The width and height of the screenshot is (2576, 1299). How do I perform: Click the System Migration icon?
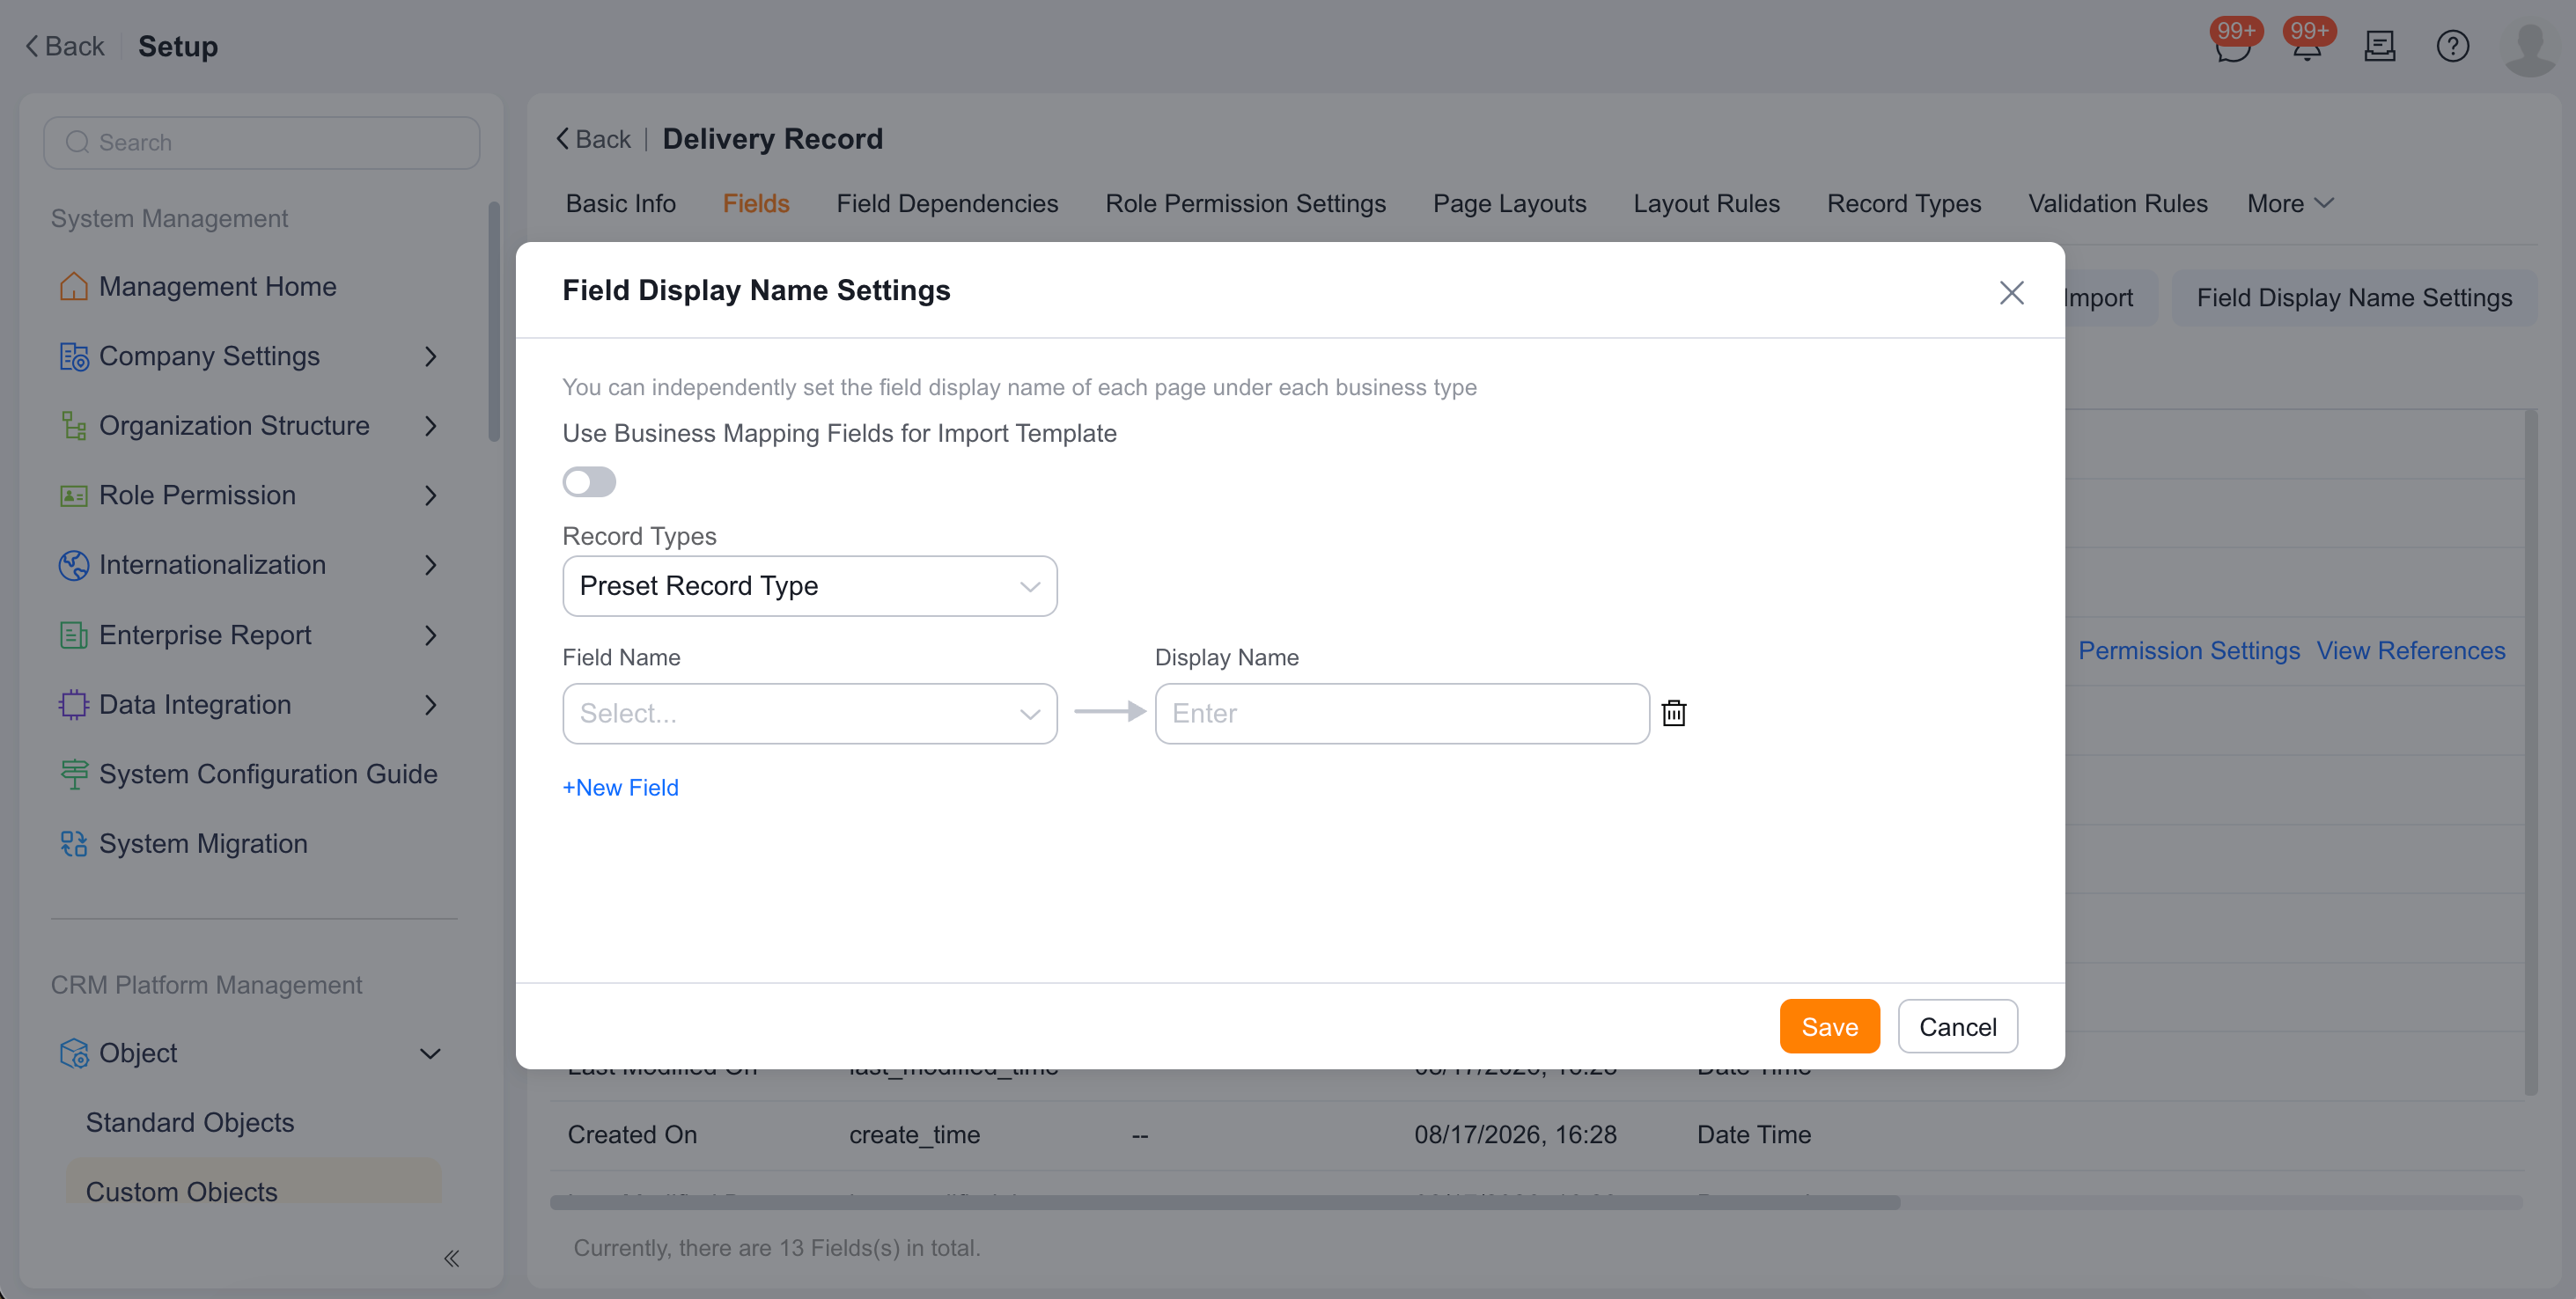click(73, 844)
